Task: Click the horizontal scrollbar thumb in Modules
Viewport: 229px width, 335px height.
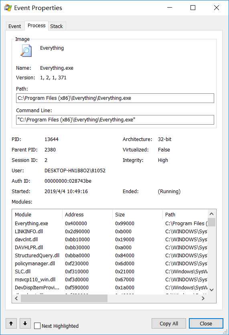Action: point(64,298)
